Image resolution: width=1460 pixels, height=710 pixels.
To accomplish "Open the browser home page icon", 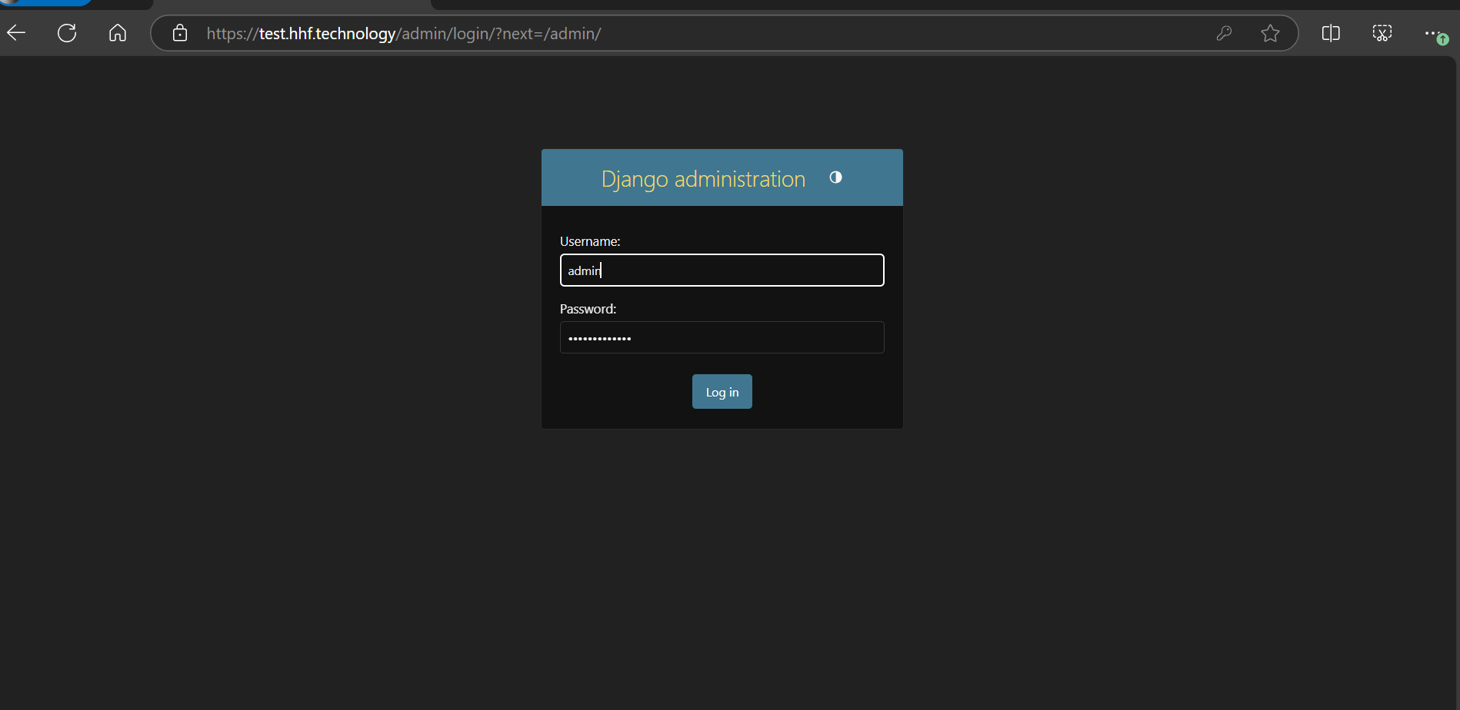I will pyautogui.click(x=118, y=33).
